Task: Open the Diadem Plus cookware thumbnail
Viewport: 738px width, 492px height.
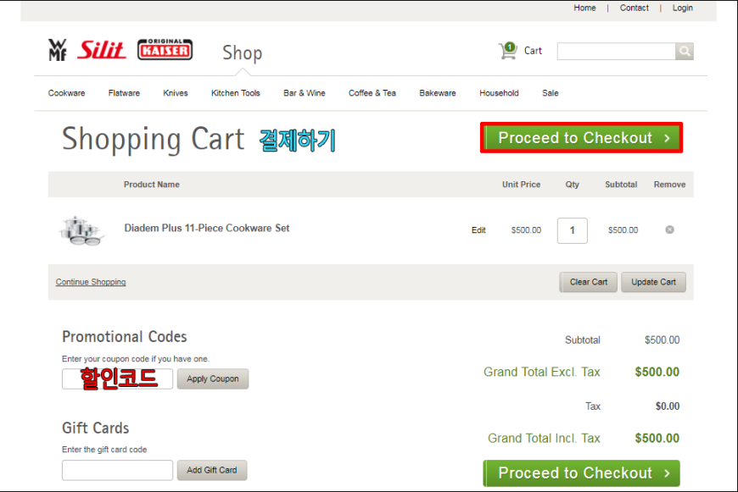Action: pyautogui.click(x=81, y=230)
